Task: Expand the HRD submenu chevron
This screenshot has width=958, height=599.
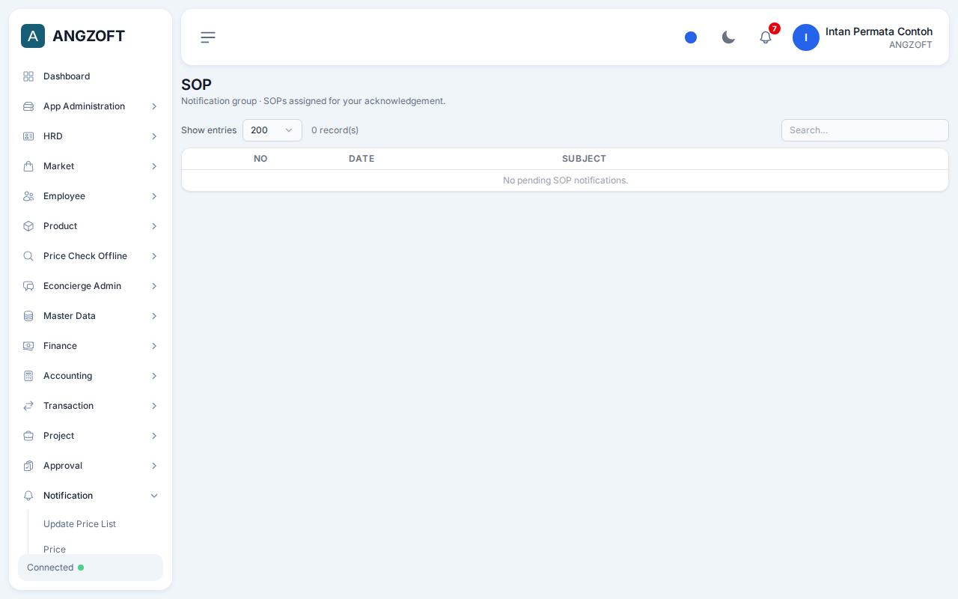Action: 154,136
